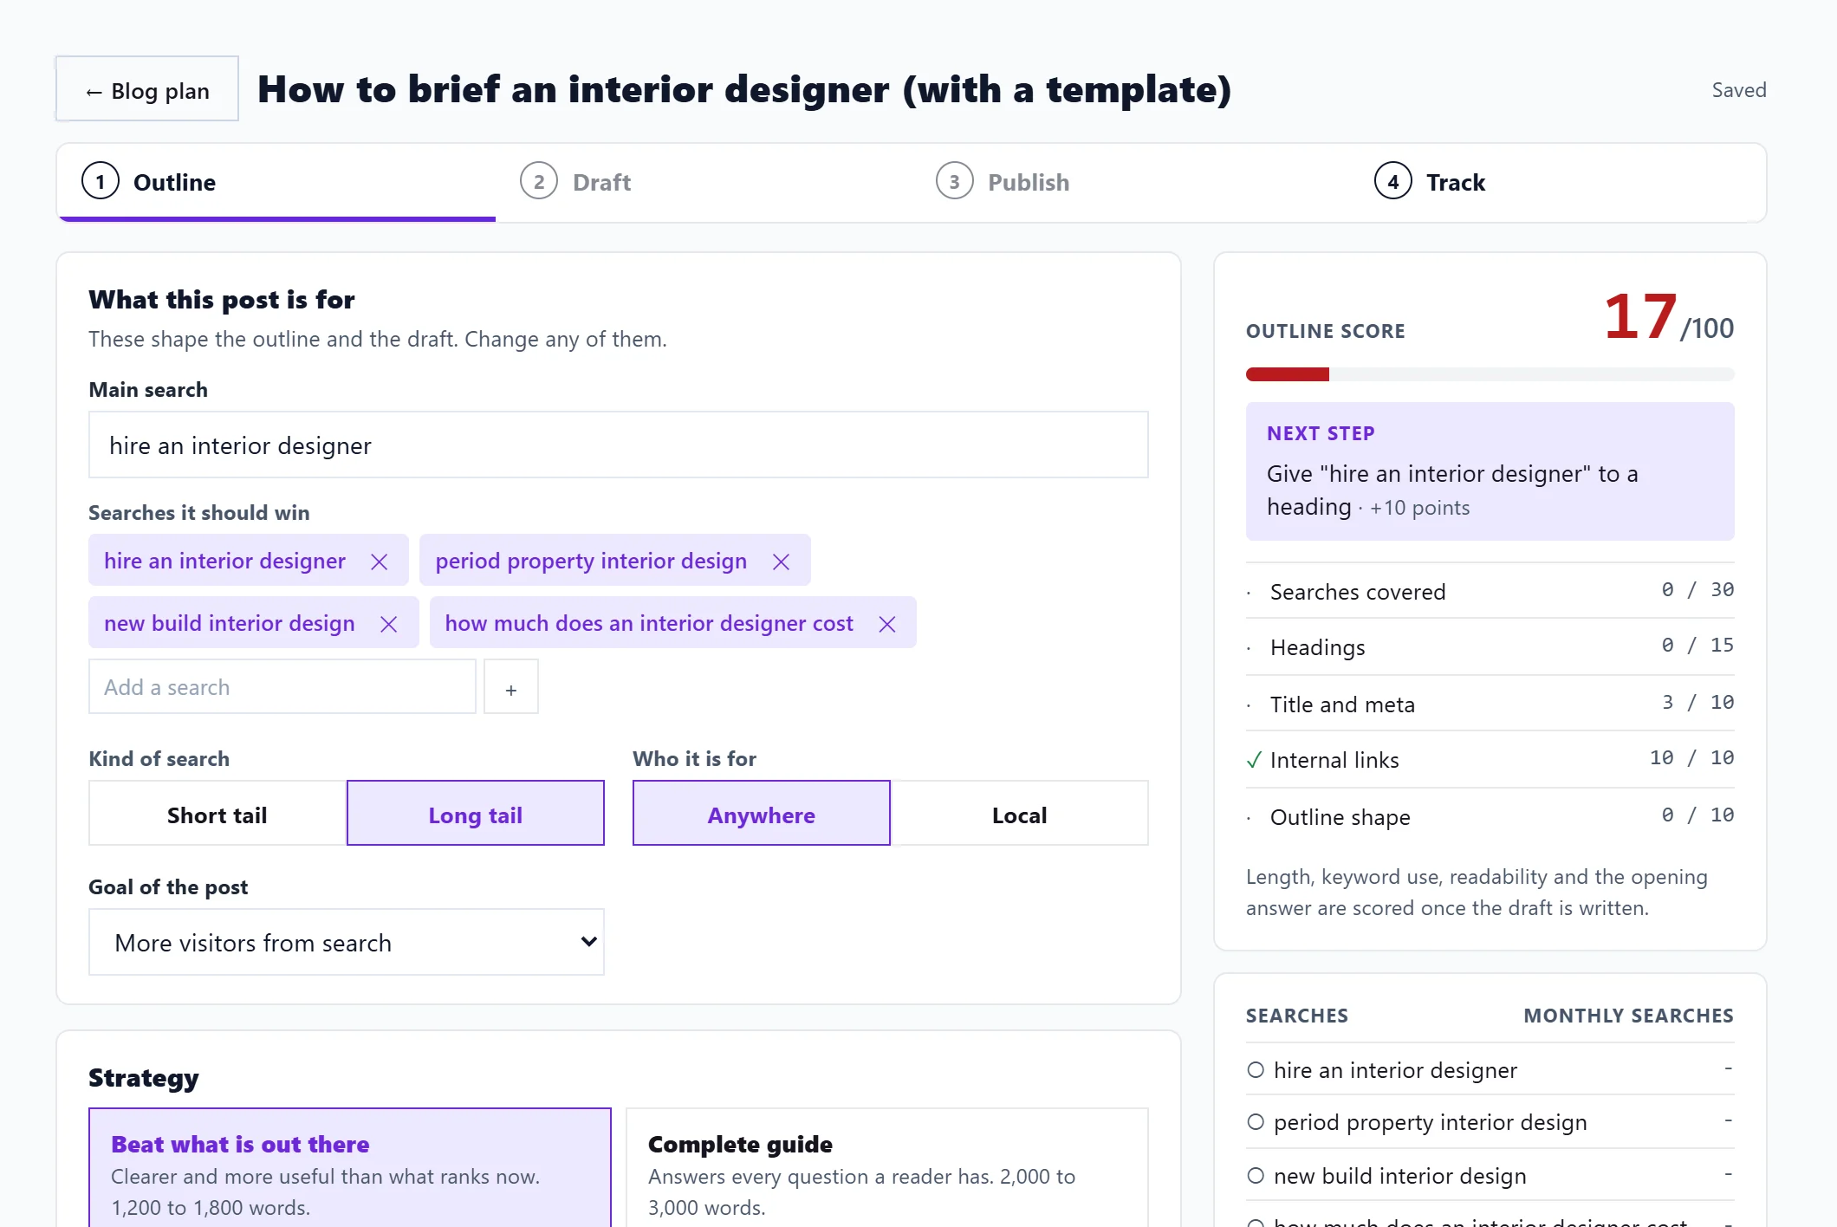The image size is (1837, 1227).
Task: Click circle beside 'hire an interior designer' in Searches
Action: 1256,1069
